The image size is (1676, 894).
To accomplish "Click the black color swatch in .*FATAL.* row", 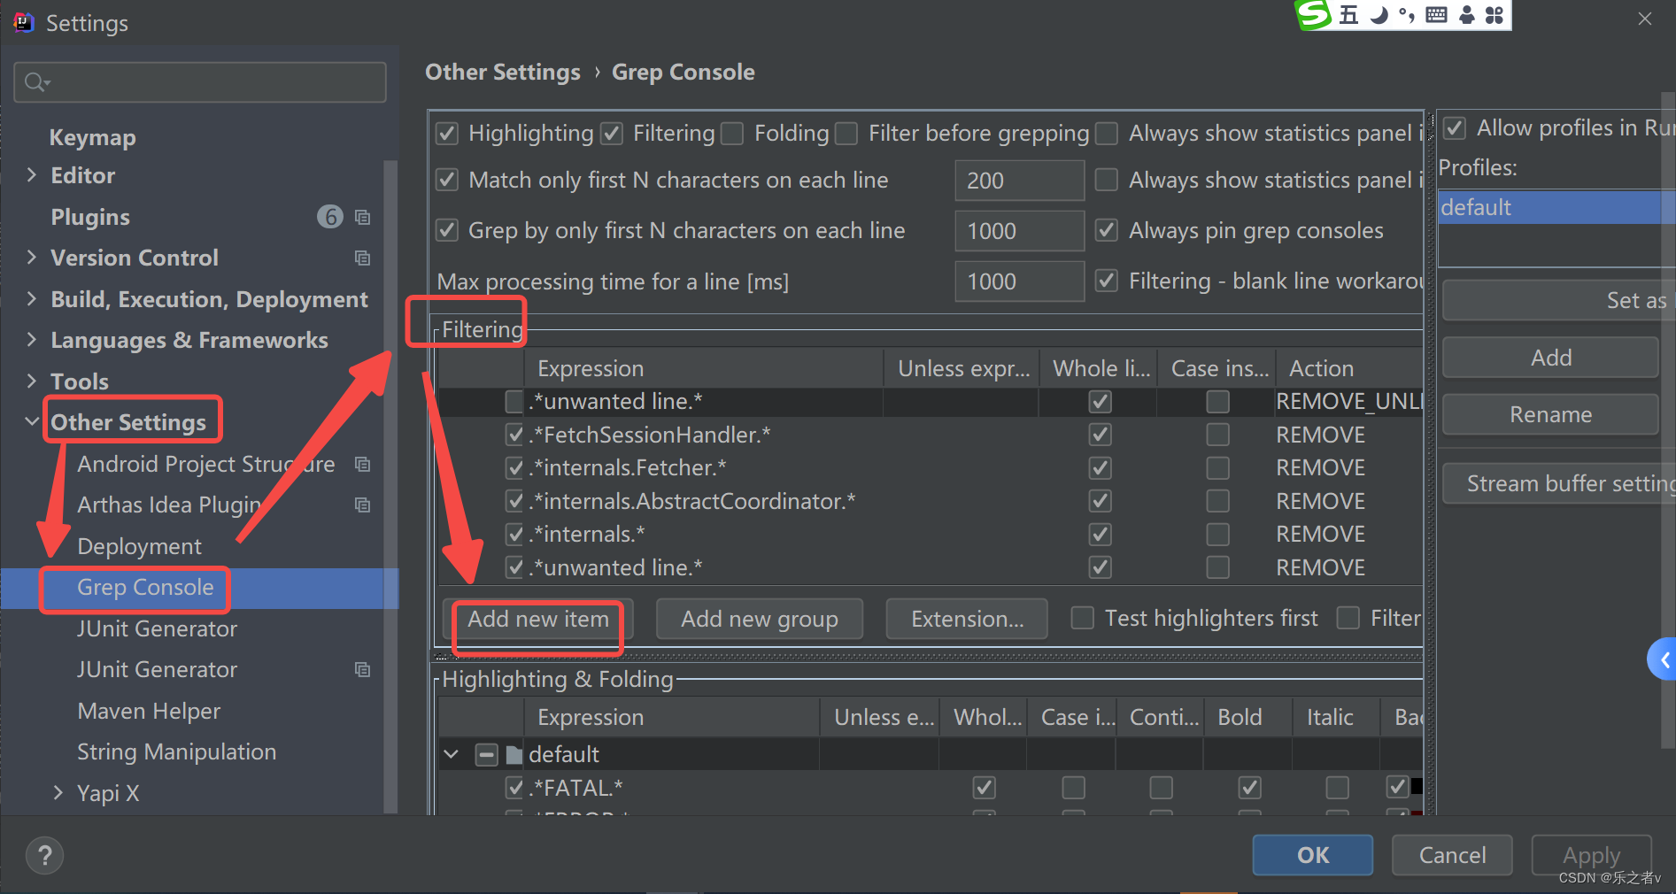I will (x=1417, y=786).
